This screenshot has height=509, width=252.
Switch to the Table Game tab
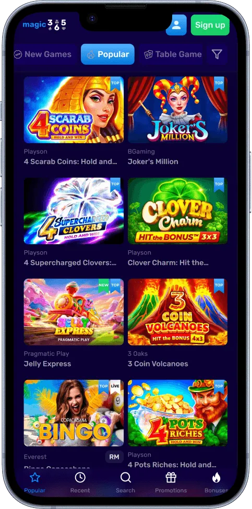[173, 54]
